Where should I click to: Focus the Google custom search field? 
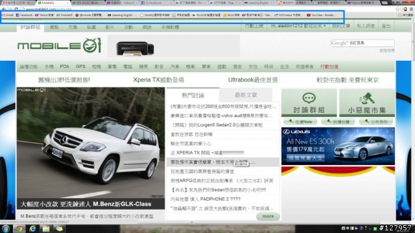point(362,43)
